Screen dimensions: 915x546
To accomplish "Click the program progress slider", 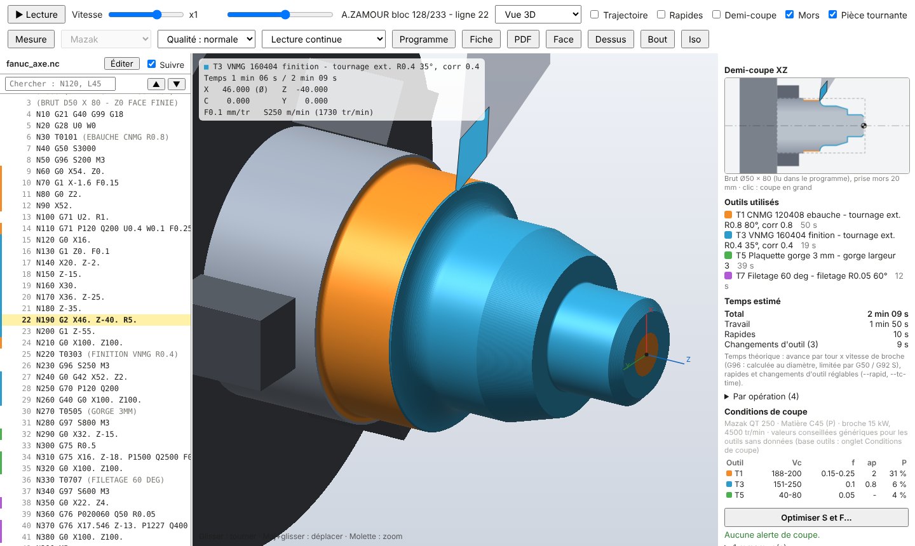I will 280,15.
